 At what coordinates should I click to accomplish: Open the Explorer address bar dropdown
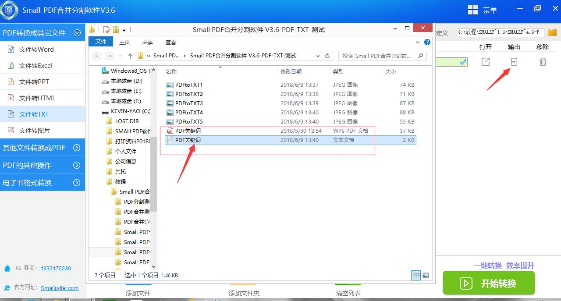click(x=318, y=56)
